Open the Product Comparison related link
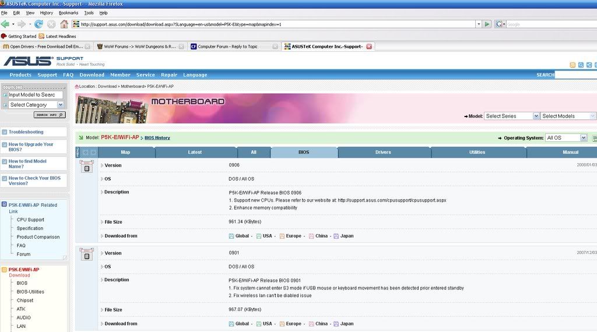 point(38,237)
